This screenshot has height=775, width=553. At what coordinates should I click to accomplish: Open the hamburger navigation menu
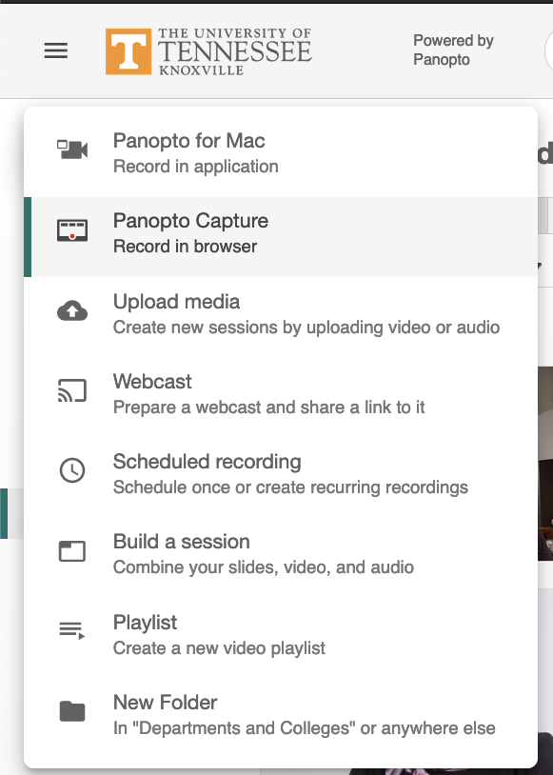click(x=56, y=50)
